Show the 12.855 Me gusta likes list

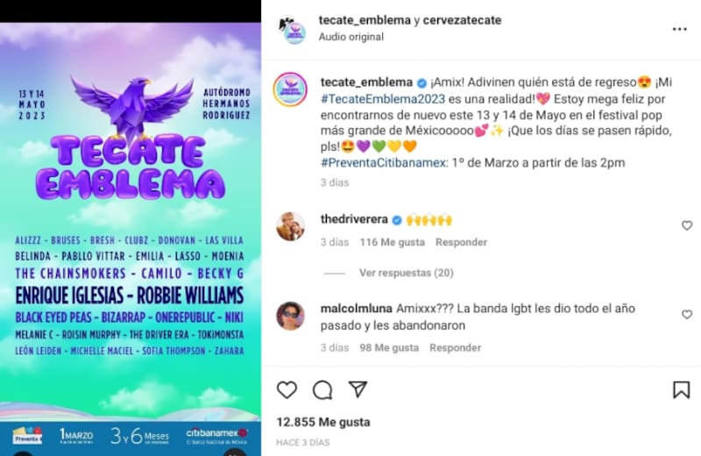point(323,422)
